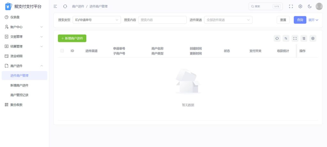Click the green 新增商户进件 button
This screenshot has width=327, height=147.
coord(72,38)
